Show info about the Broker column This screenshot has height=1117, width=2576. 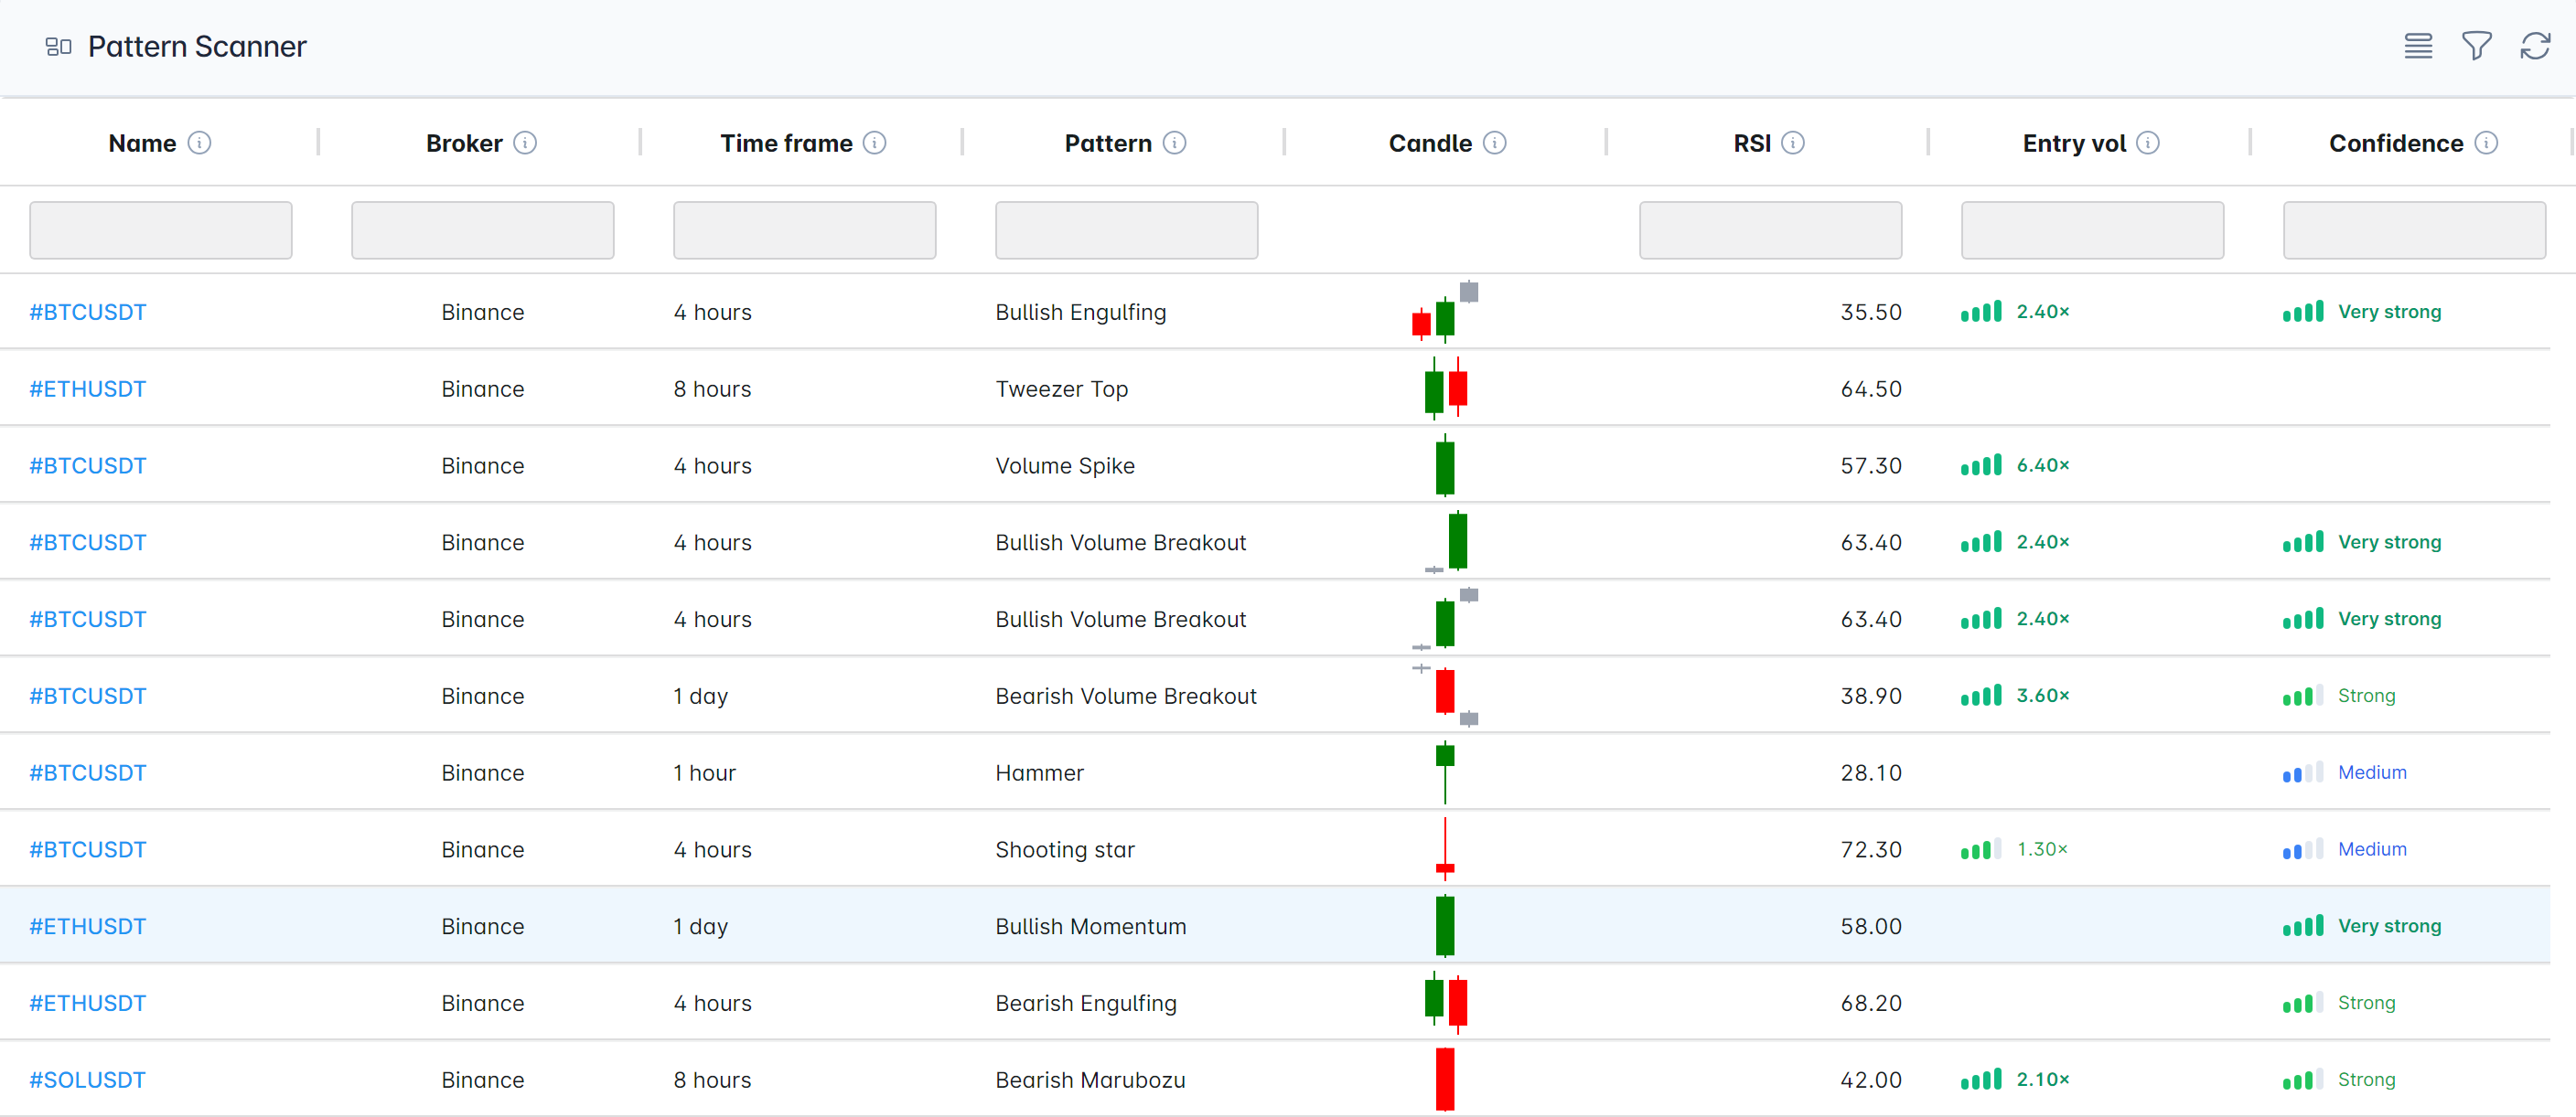pyautogui.click(x=525, y=143)
